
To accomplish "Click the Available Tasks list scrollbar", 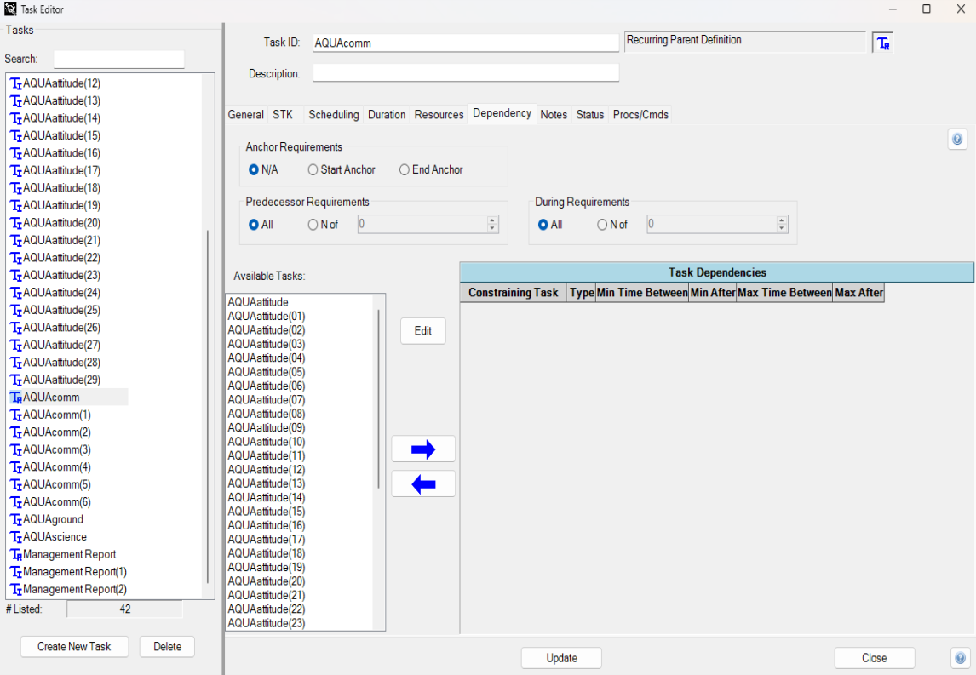I will coord(379,400).
